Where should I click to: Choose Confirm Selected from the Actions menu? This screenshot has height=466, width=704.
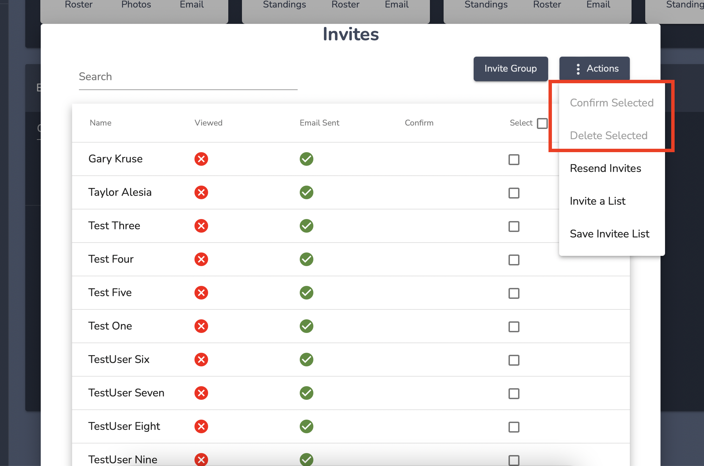tap(612, 103)
